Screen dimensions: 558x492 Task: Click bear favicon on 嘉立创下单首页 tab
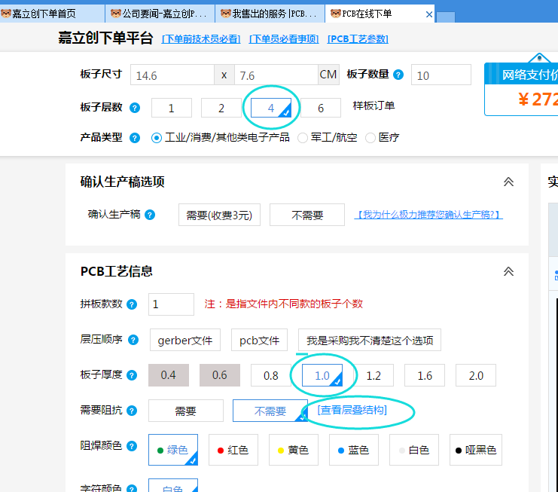(6, 14)
